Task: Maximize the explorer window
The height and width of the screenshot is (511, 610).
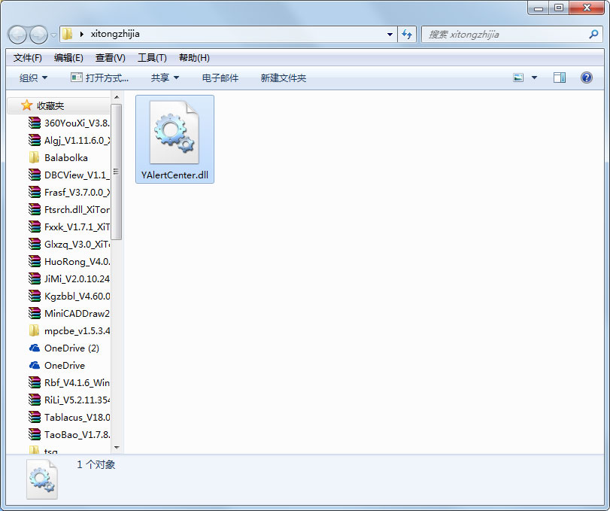Action: pos(559,8)
